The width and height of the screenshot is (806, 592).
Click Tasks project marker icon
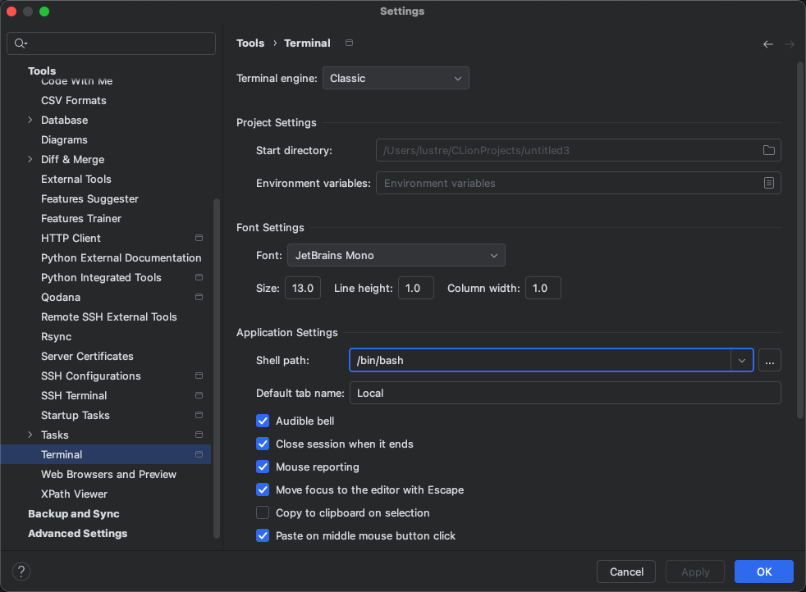(x=199, y=435)
